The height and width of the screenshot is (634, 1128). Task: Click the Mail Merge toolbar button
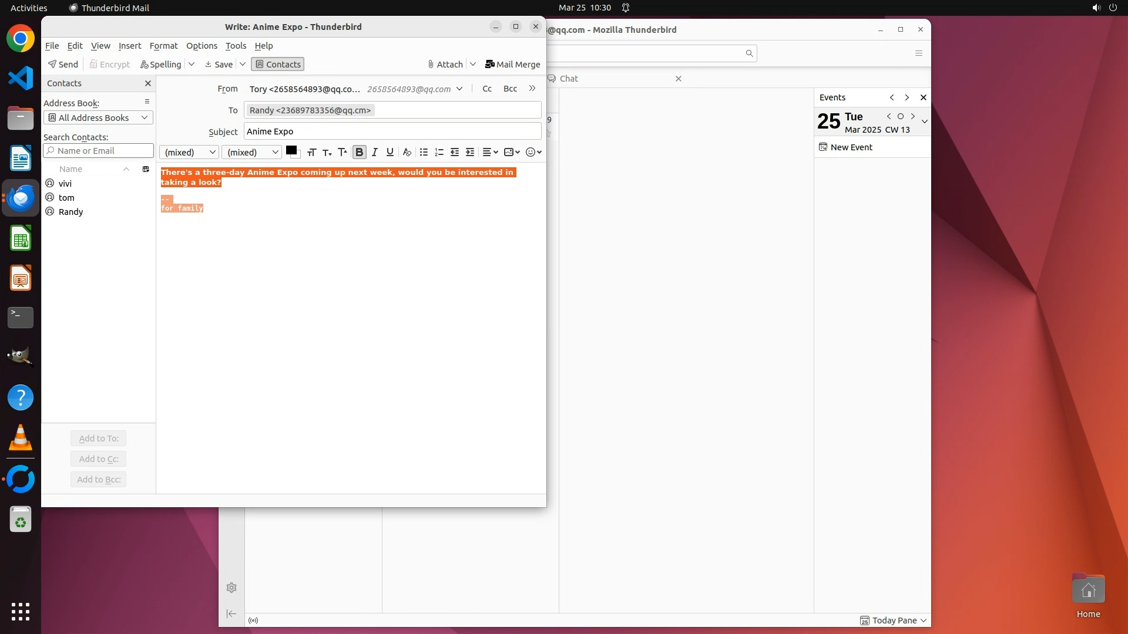[512, 64]
